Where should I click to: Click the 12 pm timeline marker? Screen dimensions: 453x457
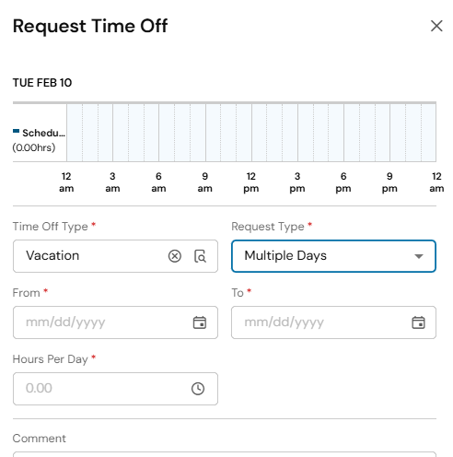pos(251,182)
